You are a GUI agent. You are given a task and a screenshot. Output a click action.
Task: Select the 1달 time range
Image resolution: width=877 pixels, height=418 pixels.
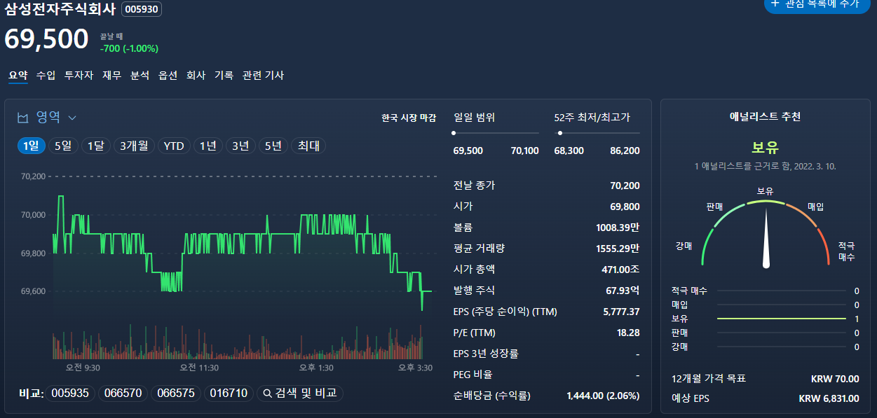coord(95,146)
